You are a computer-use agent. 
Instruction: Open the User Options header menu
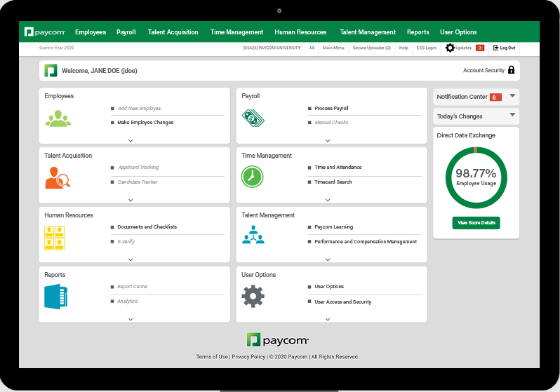[x=458, y=32]
